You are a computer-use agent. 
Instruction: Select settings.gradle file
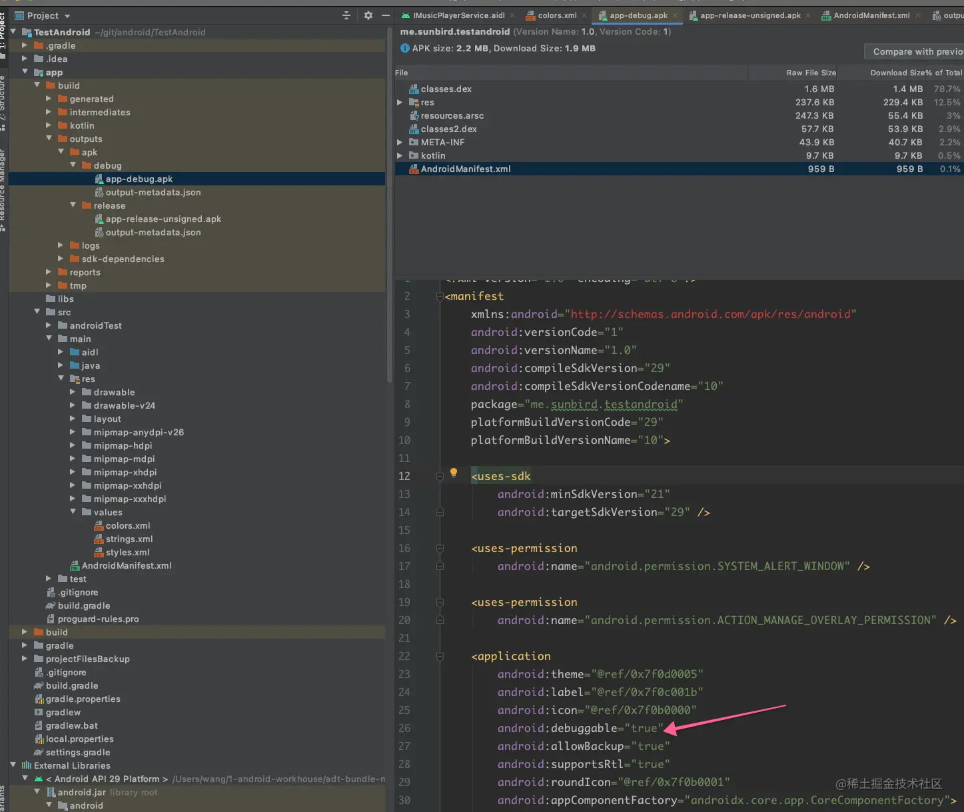pos(78,752)
